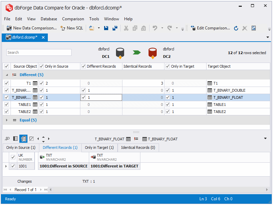The width and height of the screenshot is (273, 205).
Task: Click the 1001:Different in SOURCE cell
Action: click(x=63, y=166)
